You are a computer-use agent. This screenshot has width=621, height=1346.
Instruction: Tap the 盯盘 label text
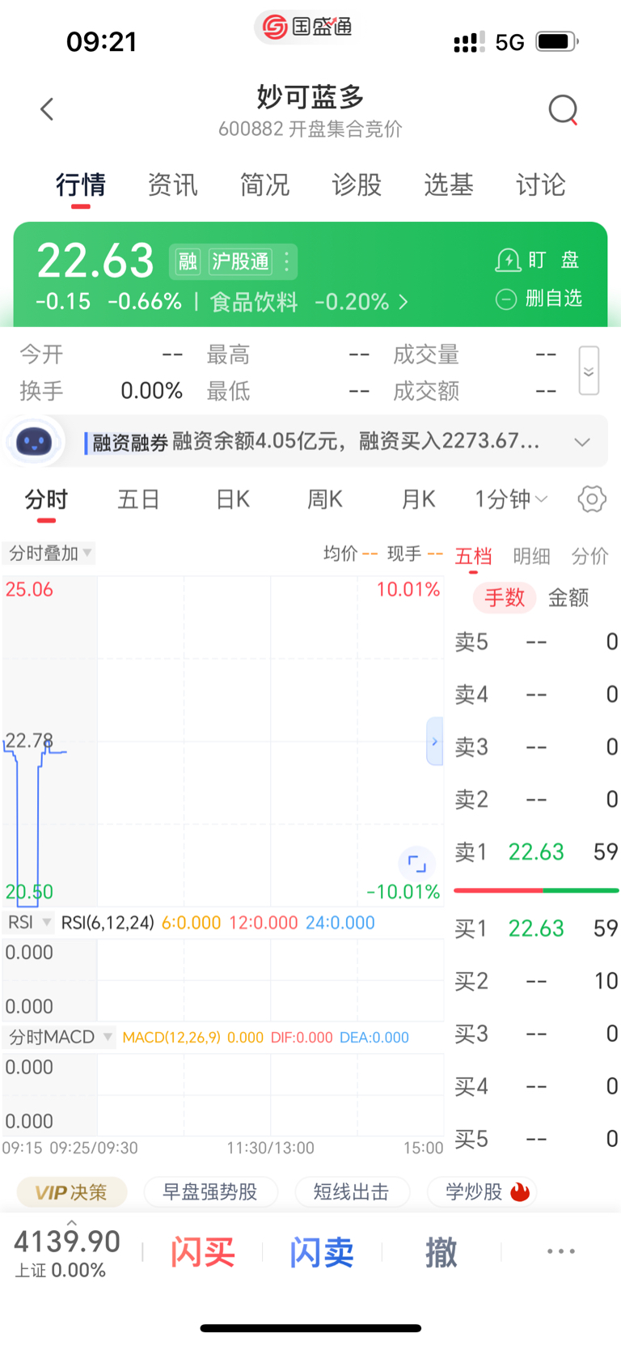[554, 260]
